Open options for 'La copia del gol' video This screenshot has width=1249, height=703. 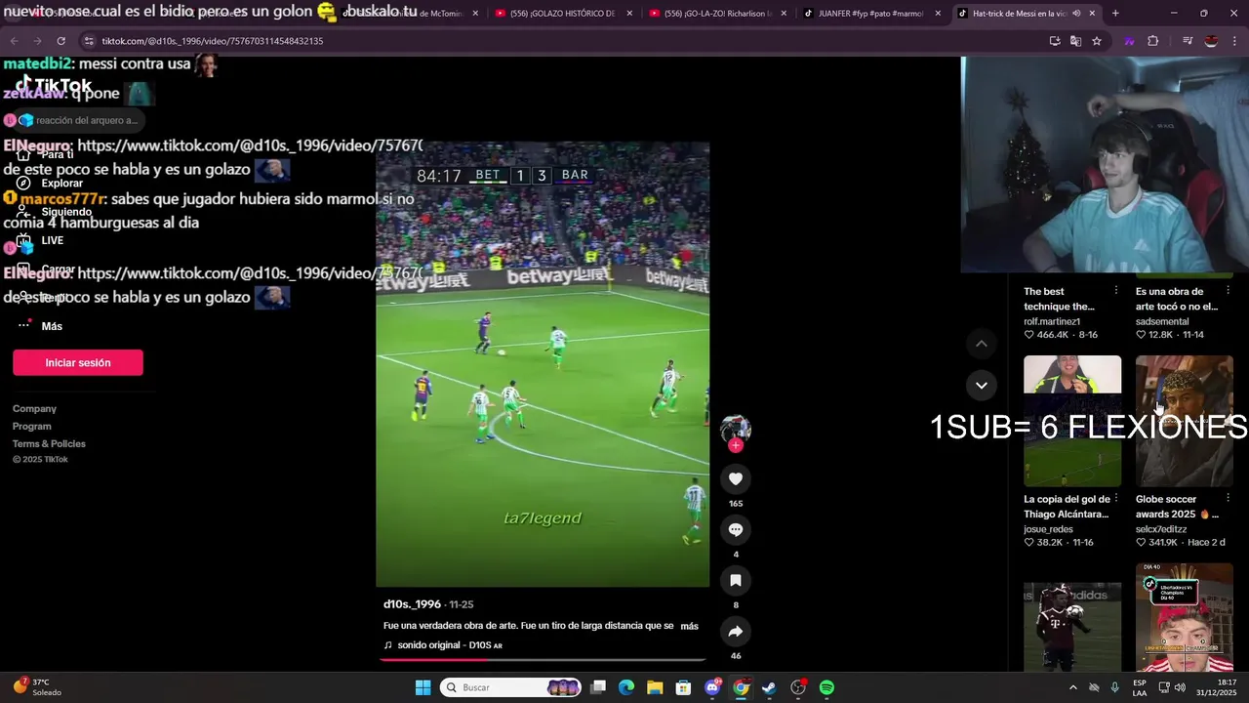click(1115, 498)
